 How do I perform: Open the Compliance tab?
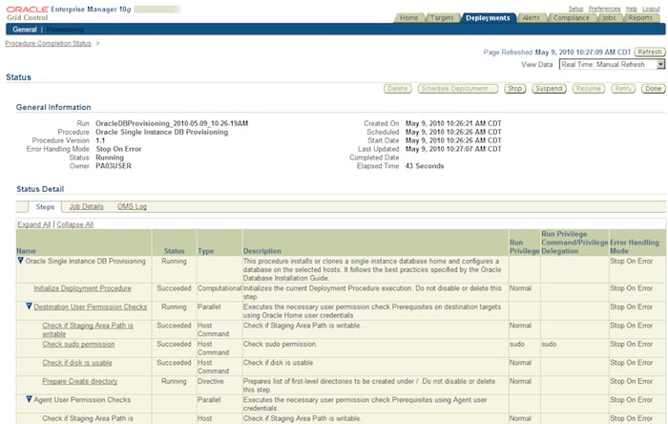(571, 18)
